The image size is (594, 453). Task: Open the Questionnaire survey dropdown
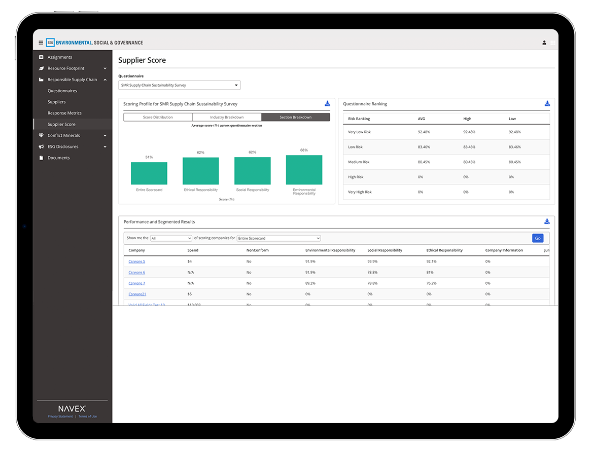(179, 85)
